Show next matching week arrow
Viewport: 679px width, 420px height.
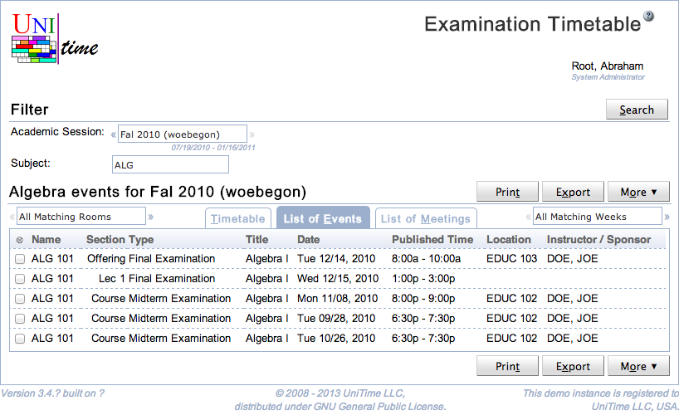(667, 217)
